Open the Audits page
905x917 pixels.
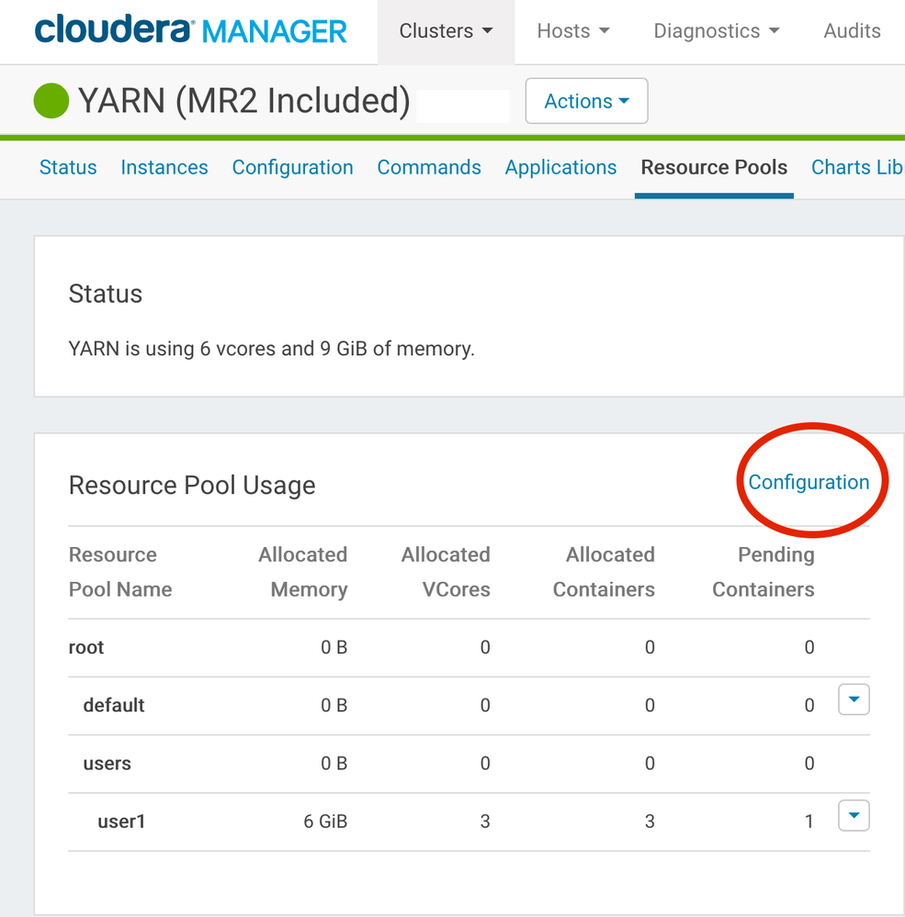pyautogui.click(x=852, y=31)
